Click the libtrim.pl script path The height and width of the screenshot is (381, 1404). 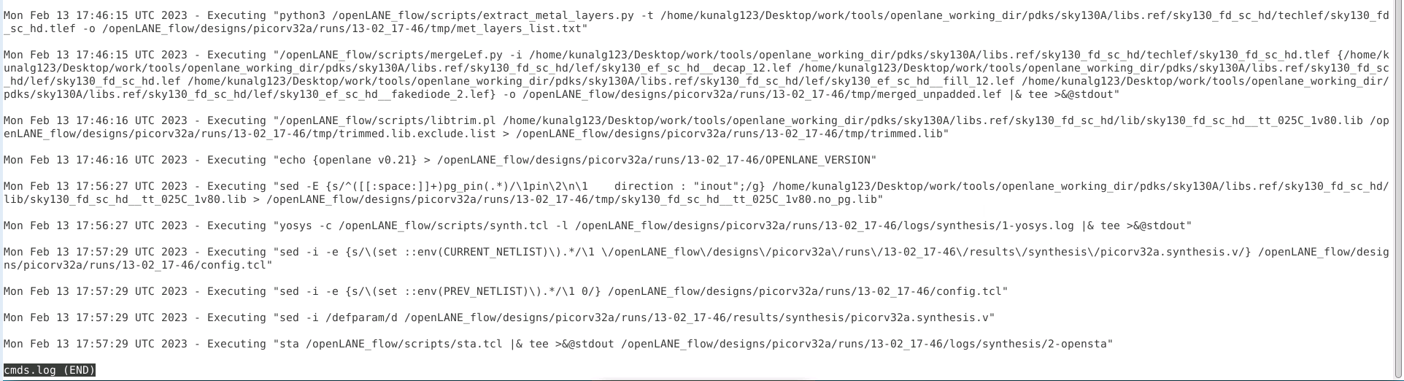tap(387, 120)
